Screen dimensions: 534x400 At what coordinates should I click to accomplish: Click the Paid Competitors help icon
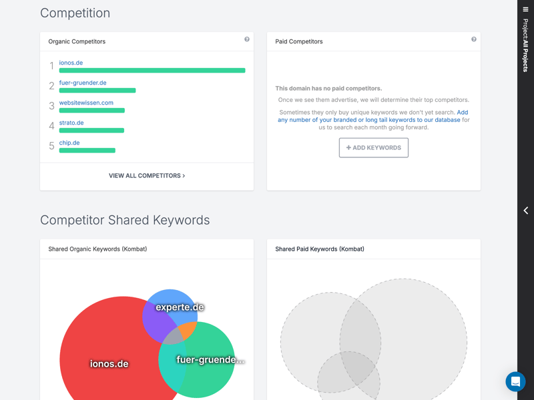[474, 39]
